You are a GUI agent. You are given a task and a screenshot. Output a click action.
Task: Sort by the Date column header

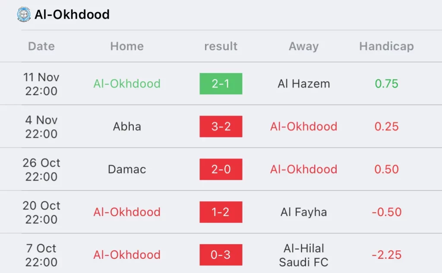tap(41, 46)
